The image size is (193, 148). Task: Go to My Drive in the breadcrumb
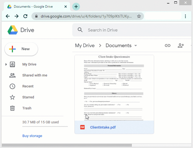click(85, 45)
